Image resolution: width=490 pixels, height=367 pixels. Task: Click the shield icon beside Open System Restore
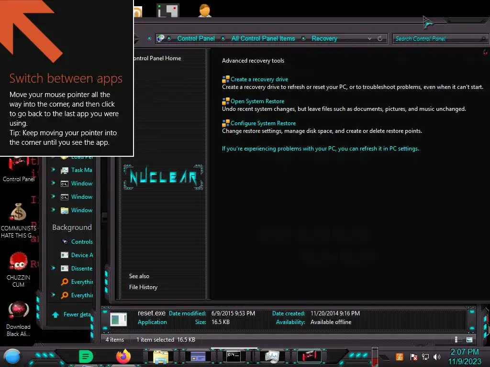pyautogui.click(x=226, y=101)
